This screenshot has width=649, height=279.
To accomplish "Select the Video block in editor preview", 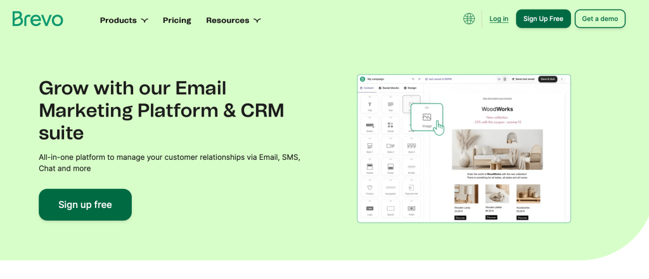I will coord(411,209).
